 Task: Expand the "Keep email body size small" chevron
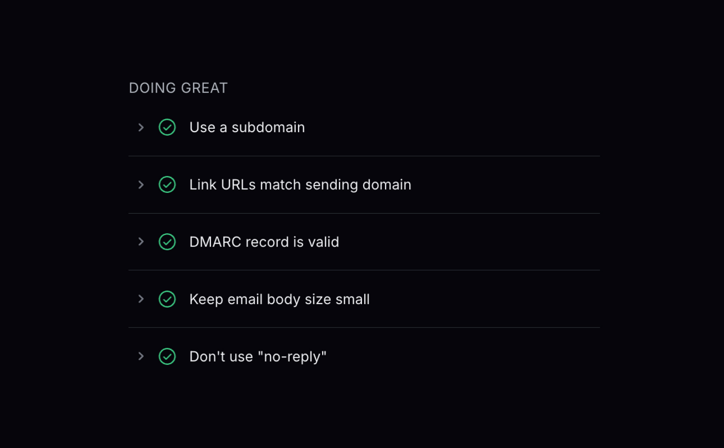(x=141, y=299)
